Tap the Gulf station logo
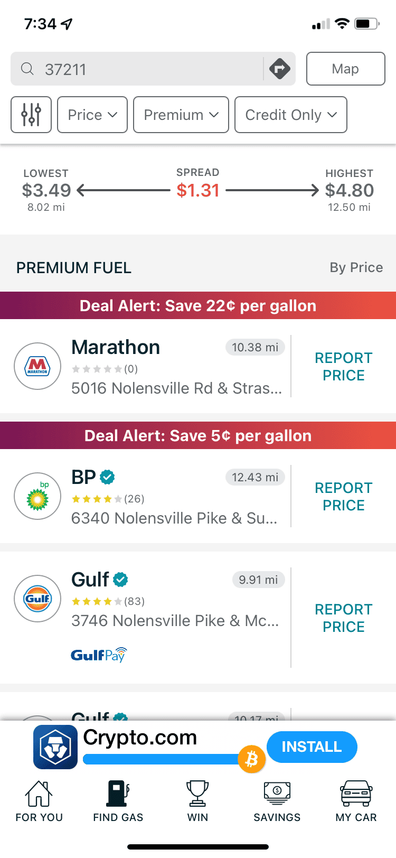The image size is (396, 858). [37, 599]
